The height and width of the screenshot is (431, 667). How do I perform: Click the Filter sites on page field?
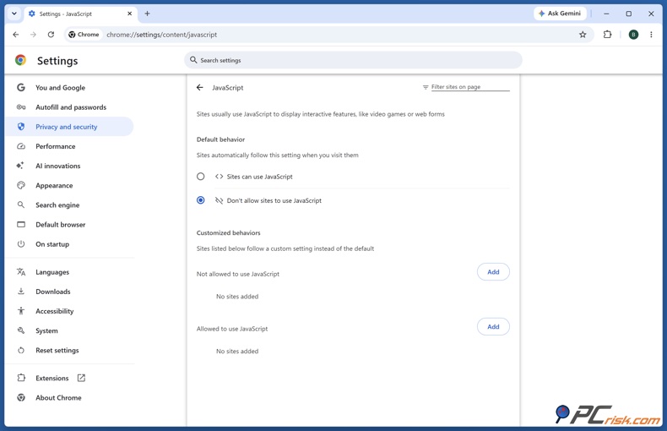coord(470,87)
